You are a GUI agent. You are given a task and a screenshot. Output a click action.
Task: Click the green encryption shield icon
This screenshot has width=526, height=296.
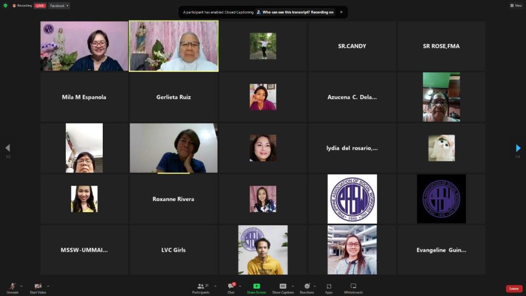click(6, 6)
